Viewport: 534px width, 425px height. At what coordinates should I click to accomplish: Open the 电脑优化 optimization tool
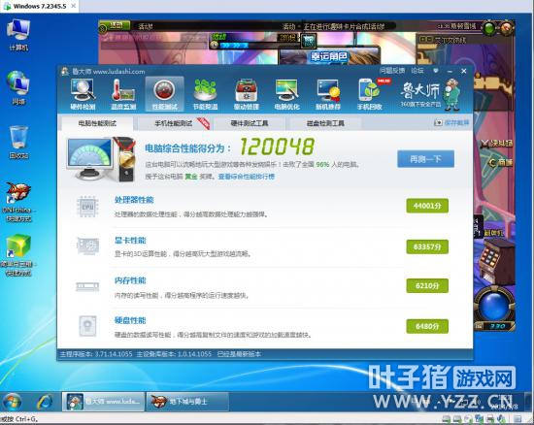coord(287,94)
